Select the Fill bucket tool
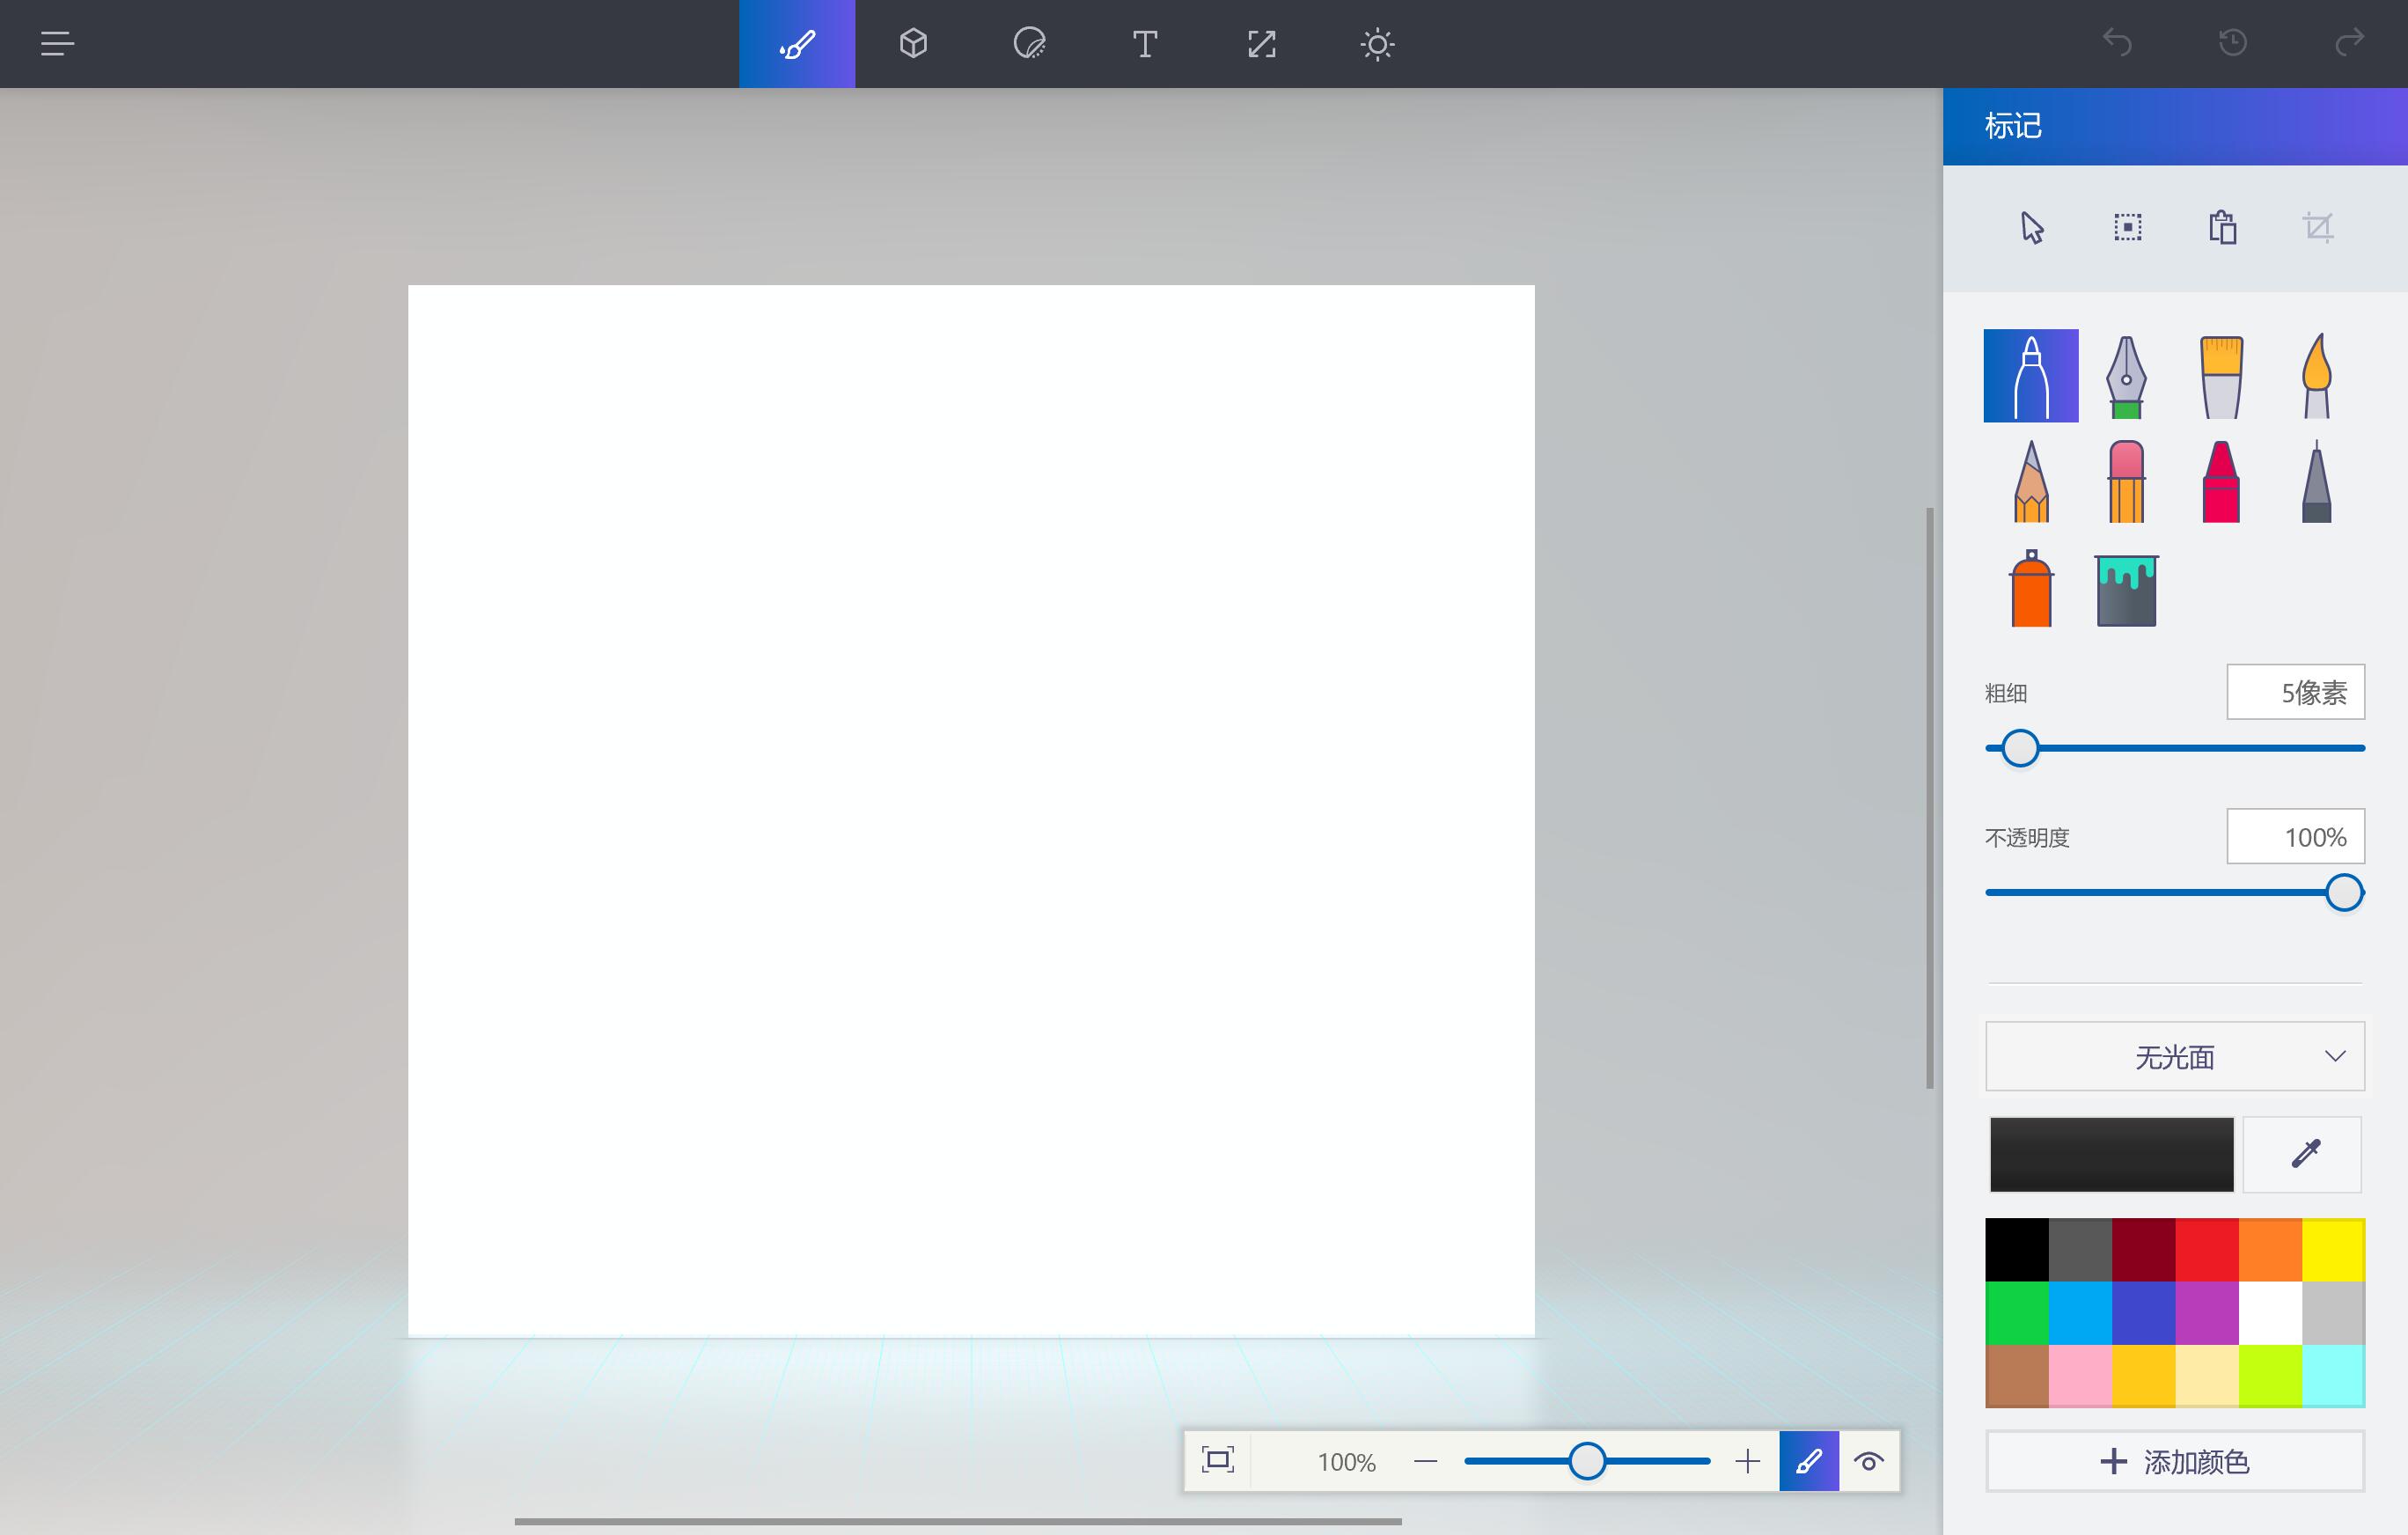Viewport: 2408px width, 1535px height. pos(2126,590)
